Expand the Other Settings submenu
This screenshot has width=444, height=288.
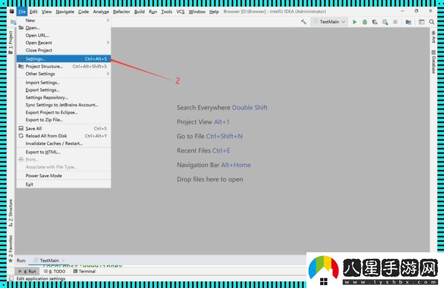[63, 74]
